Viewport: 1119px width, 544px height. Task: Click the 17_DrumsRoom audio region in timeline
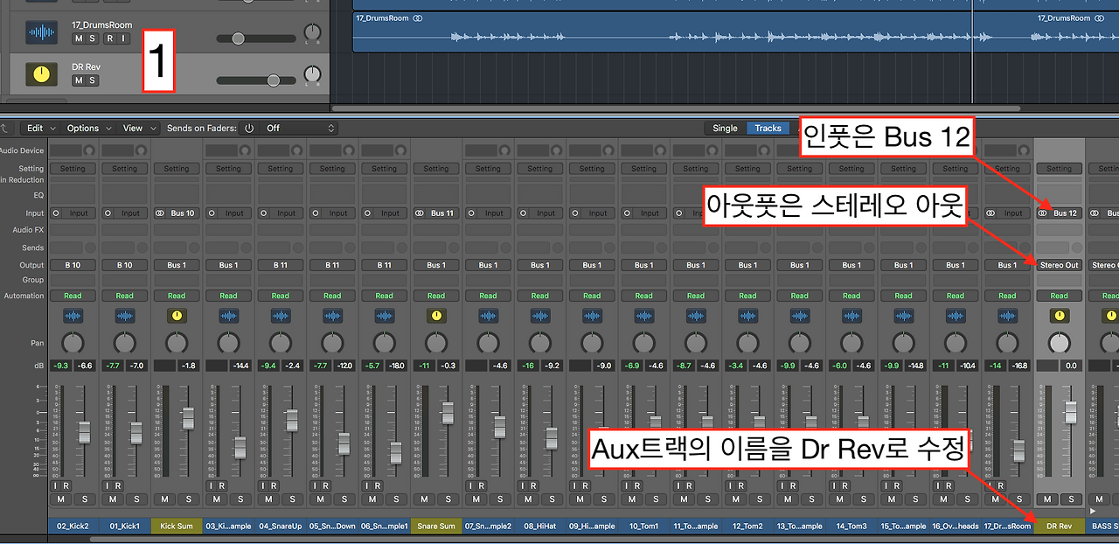point(735,32)
